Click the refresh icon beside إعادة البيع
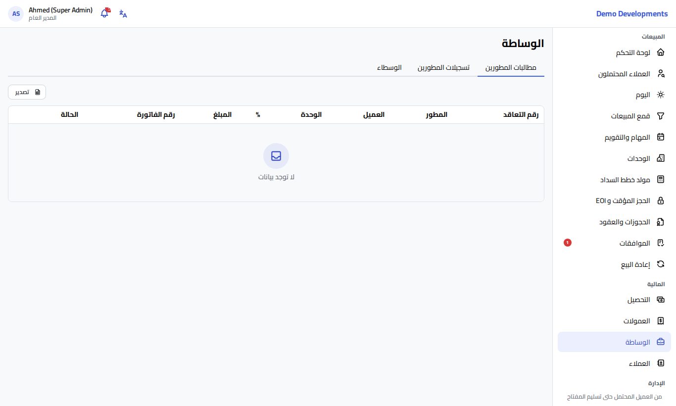This screenshot has width=676, height=406. pyautogui.click(x=660, y=264)
